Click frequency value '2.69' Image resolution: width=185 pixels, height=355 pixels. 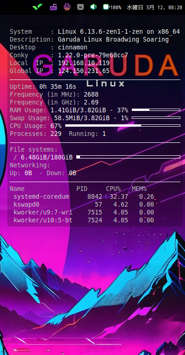(91, 102)
